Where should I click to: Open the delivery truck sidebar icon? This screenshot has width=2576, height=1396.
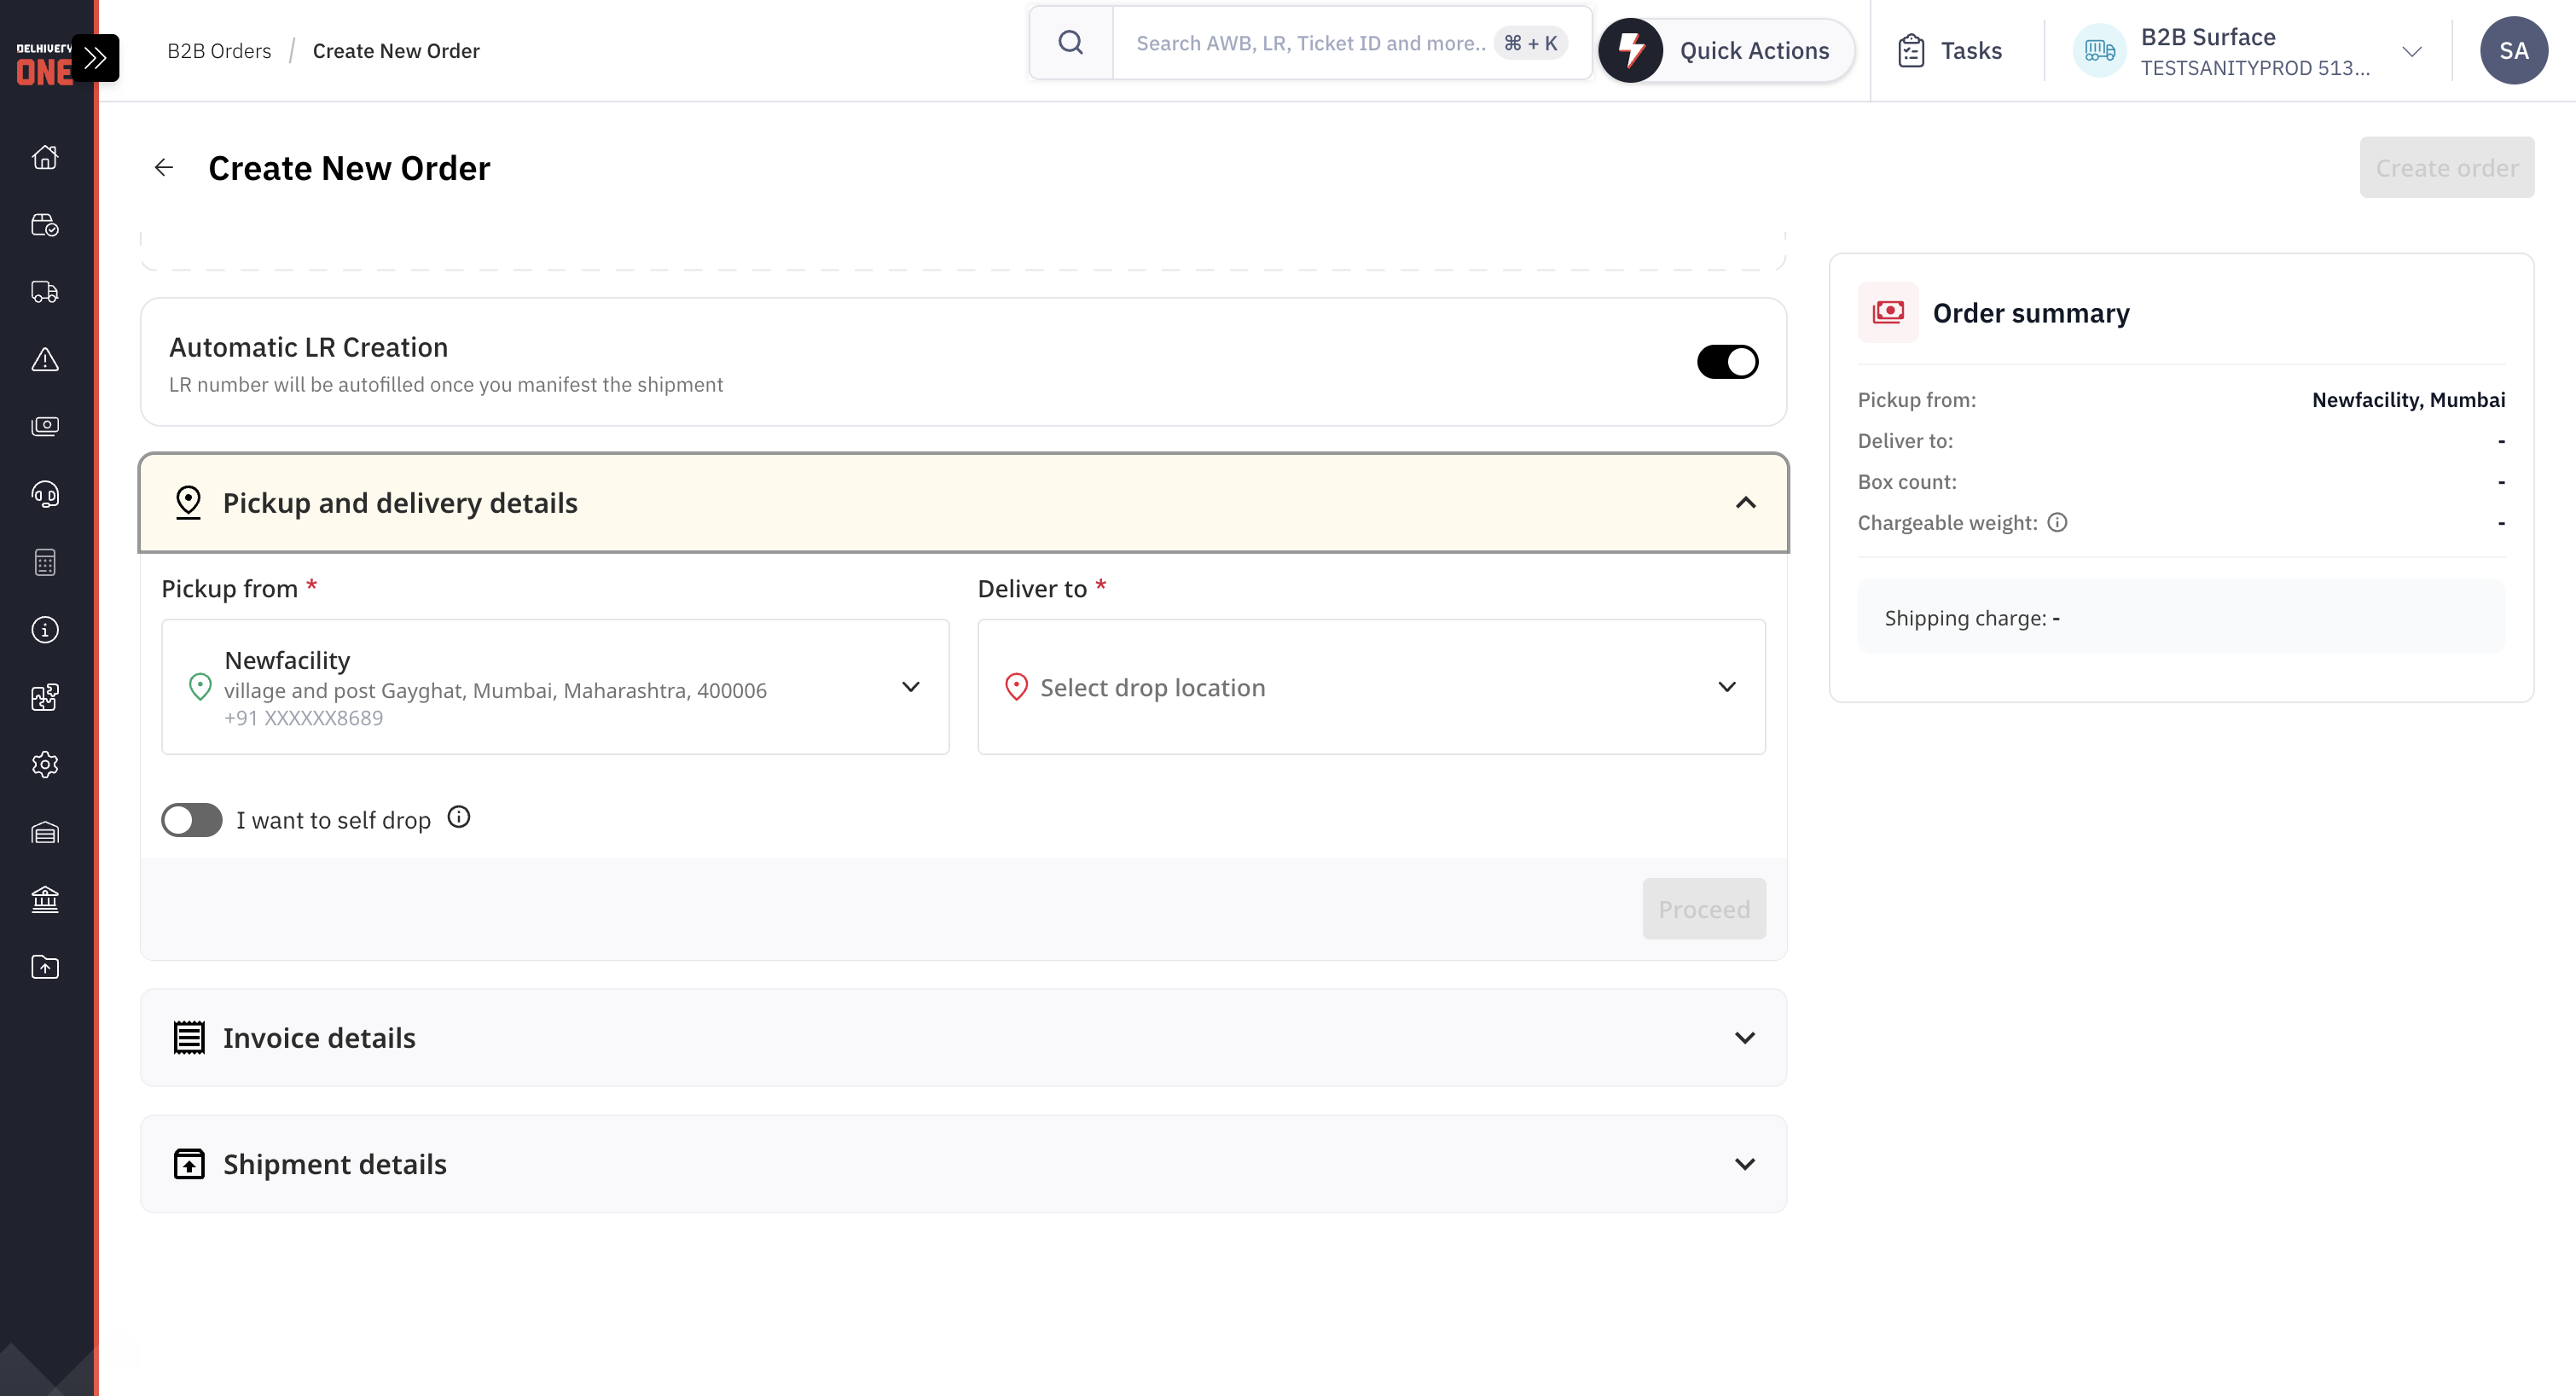(45, 292)
